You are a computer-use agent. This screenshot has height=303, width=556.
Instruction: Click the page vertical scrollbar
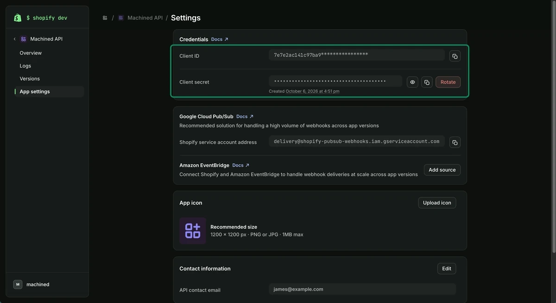point(553,127)
